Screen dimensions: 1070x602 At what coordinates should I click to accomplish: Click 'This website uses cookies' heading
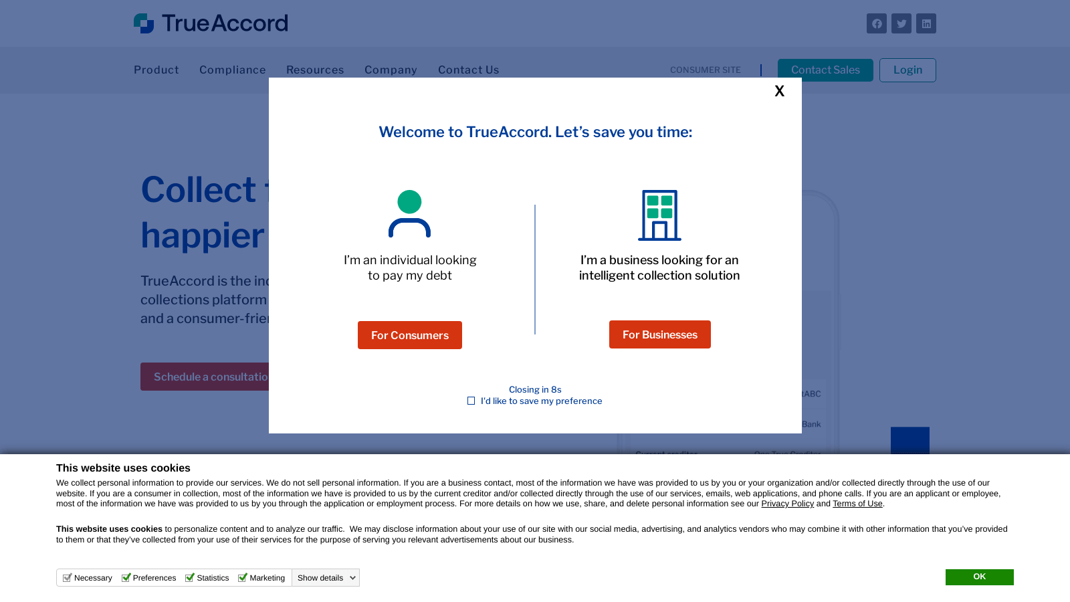point(123,468)
